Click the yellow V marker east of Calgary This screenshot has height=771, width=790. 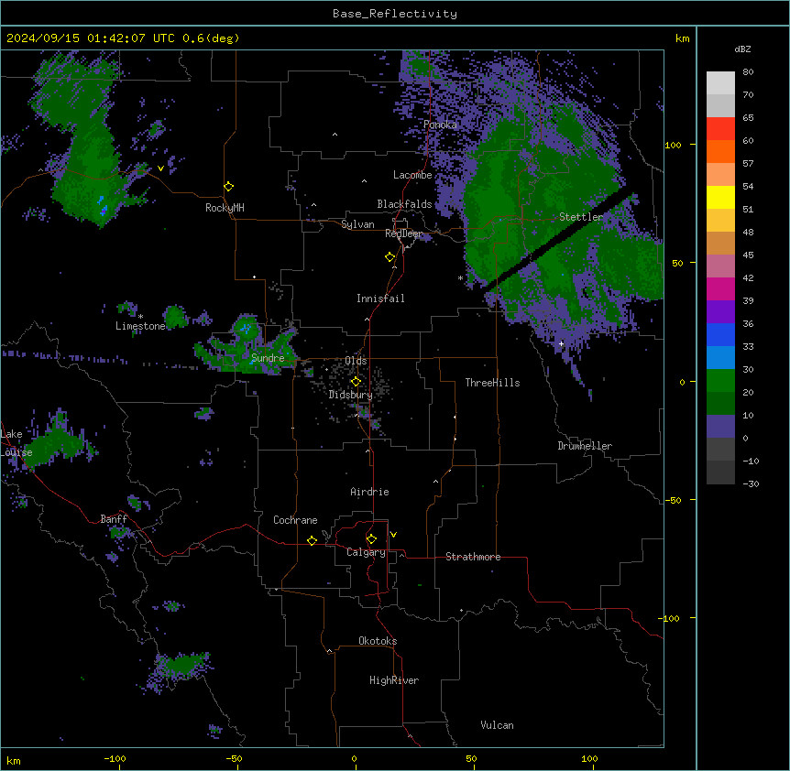click(x=393, y=535)
